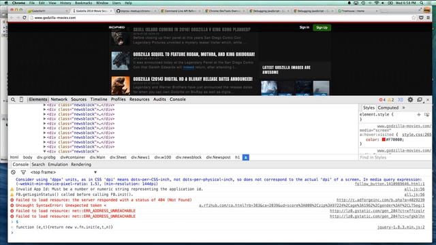The height and width of the screenshot is (245, 436).
Task: Open the Profiles panel
Action: (x=118, y=99)
